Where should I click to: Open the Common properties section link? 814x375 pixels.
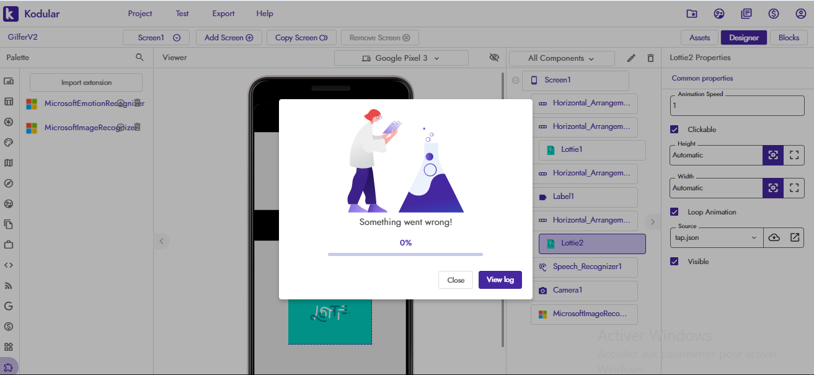pos(702,79)
